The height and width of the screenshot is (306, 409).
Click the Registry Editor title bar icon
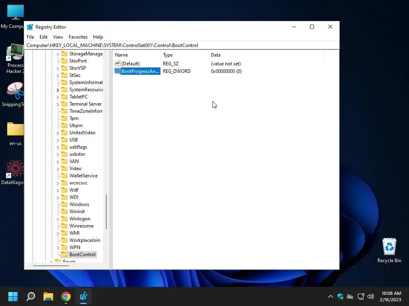(x=30, y=27)
